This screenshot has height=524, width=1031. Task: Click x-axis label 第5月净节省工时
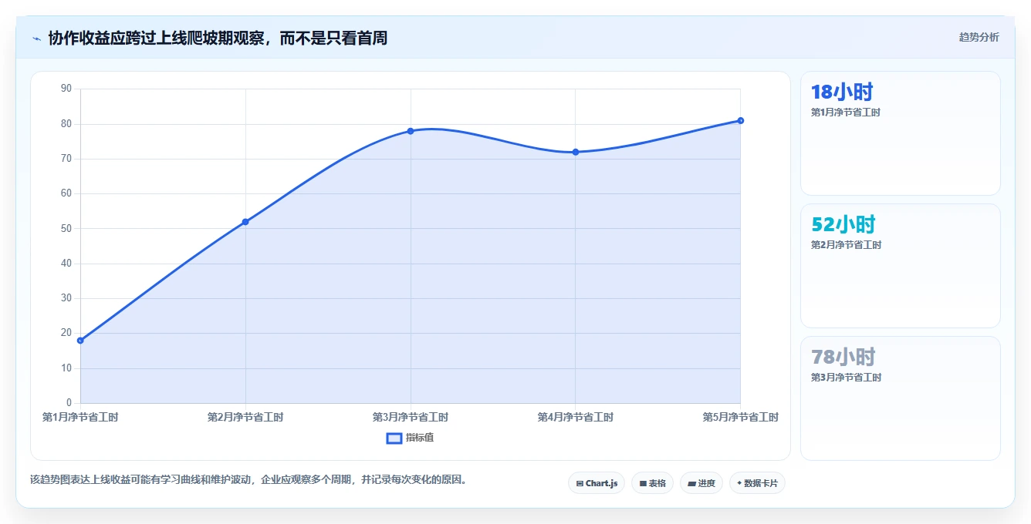coord(740,417)
